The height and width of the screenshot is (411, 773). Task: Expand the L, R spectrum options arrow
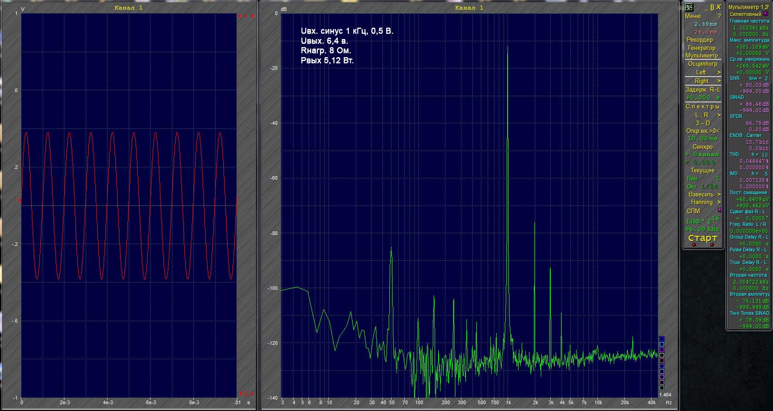pyautogui.click(x=719, y=115)
